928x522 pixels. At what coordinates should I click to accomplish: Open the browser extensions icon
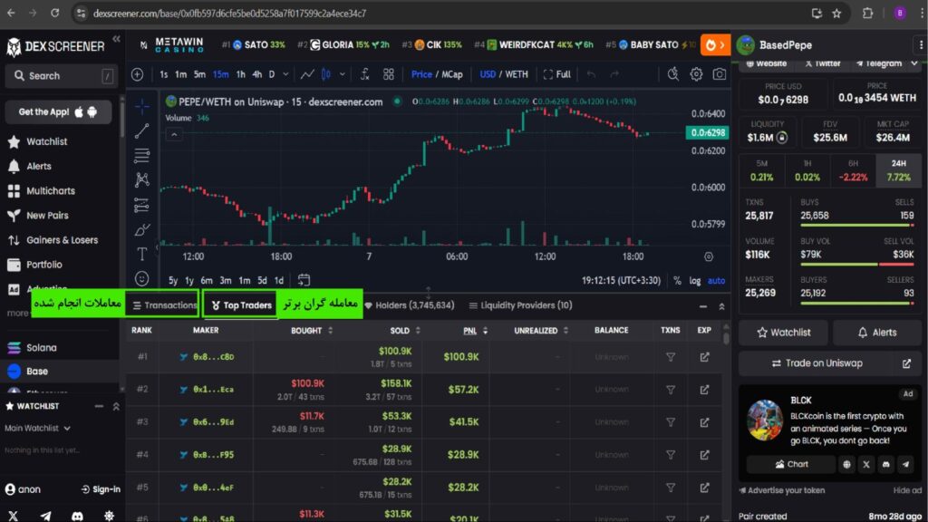click(x=867, y=13)
